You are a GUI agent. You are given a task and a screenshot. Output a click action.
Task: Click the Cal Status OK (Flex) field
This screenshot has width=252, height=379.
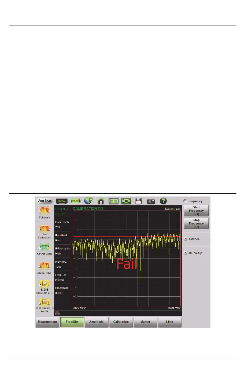62,211
